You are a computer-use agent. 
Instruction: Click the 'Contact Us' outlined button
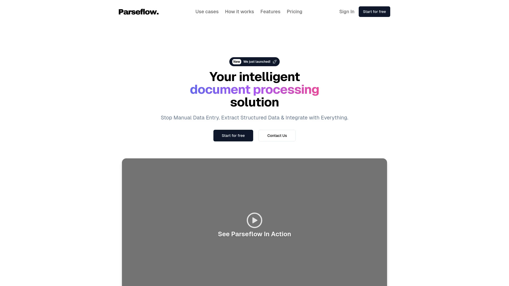[x=277, y=136]
